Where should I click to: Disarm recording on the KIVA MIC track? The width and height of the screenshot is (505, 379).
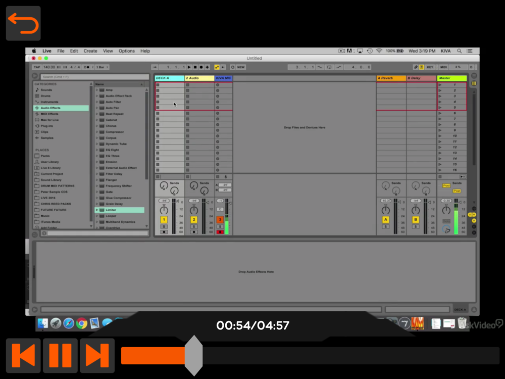pos(220,232)
